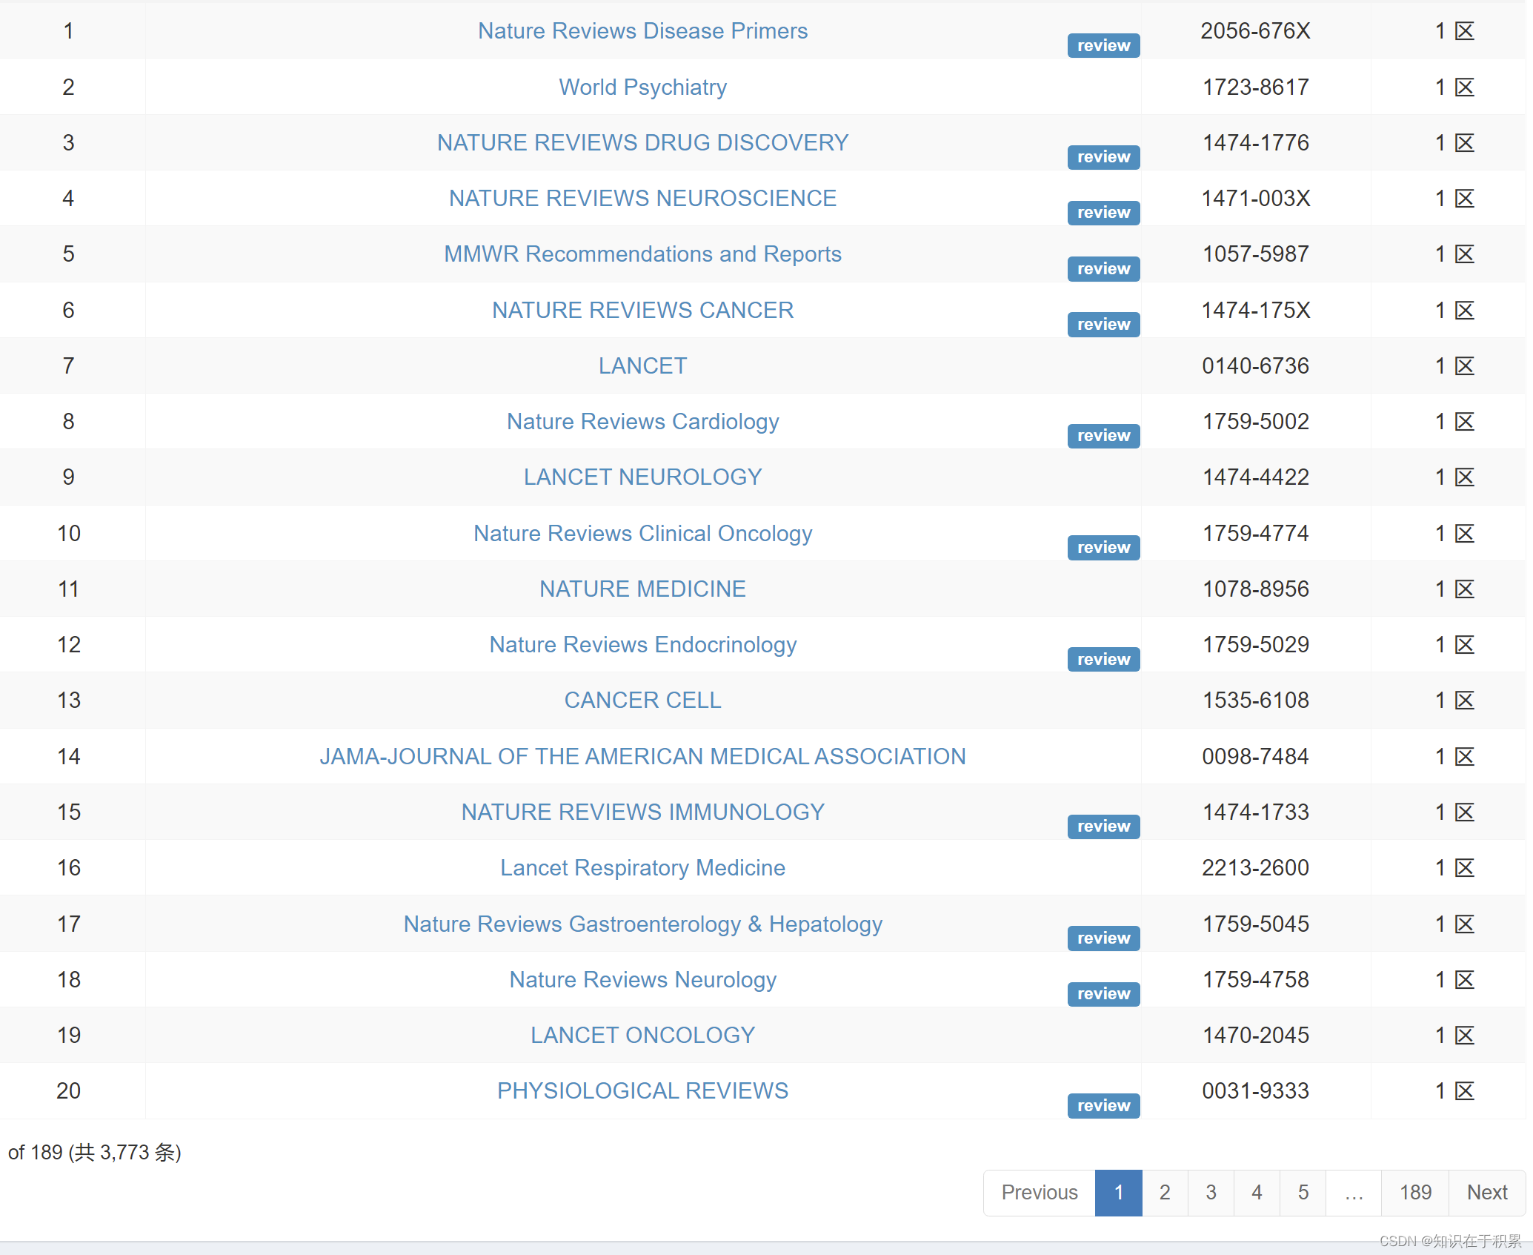Click the Previous pagination button
This screenshot has height=1255, width=1533.
[x=1039, y=1193]
